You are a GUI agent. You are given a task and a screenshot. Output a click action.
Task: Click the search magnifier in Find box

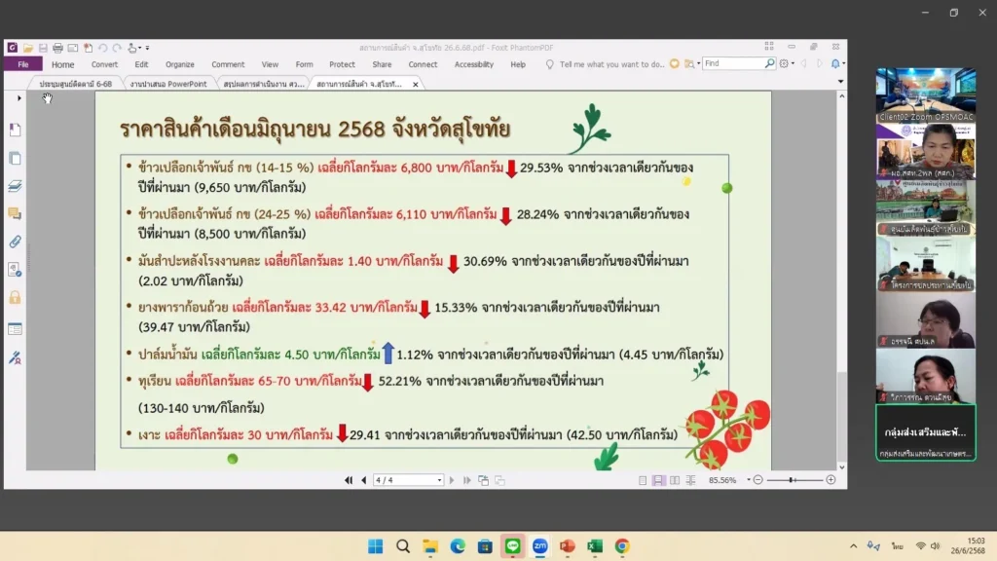point(769,63)
